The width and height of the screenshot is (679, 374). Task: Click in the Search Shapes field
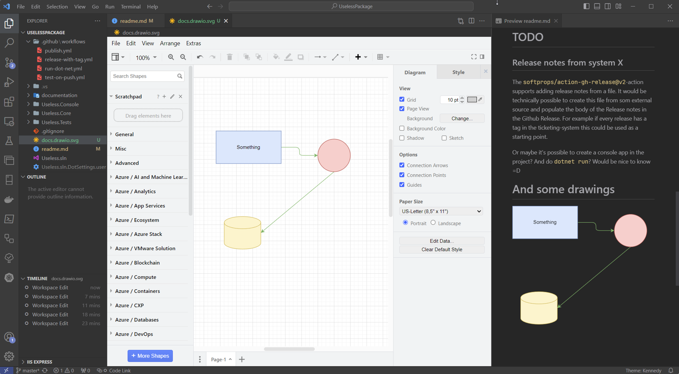pyautogui.click(x=144, y=76)
